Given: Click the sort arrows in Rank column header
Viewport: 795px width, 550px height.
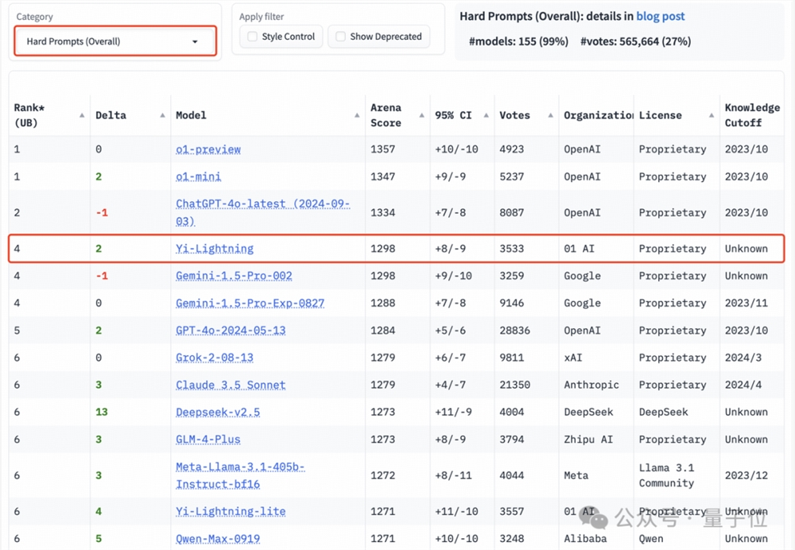Looking at the screenshot, I should coord(82,115).
